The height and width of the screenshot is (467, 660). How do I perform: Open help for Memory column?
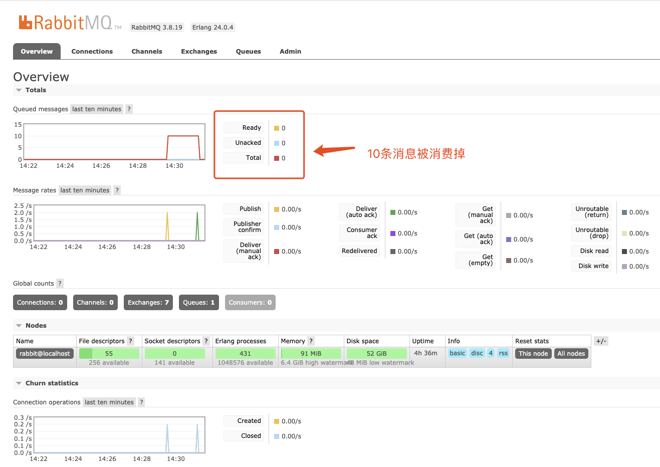pyautogui.click(x=311, y=341)
